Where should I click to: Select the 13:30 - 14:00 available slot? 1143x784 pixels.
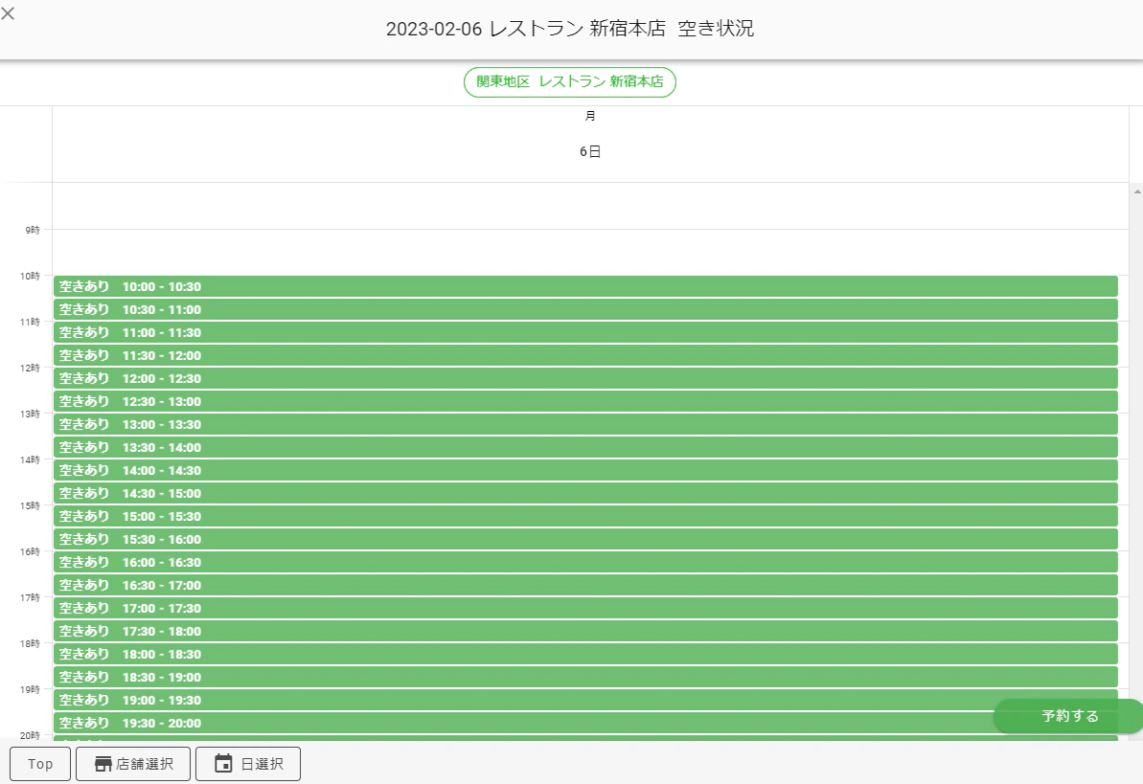[585, 447]
